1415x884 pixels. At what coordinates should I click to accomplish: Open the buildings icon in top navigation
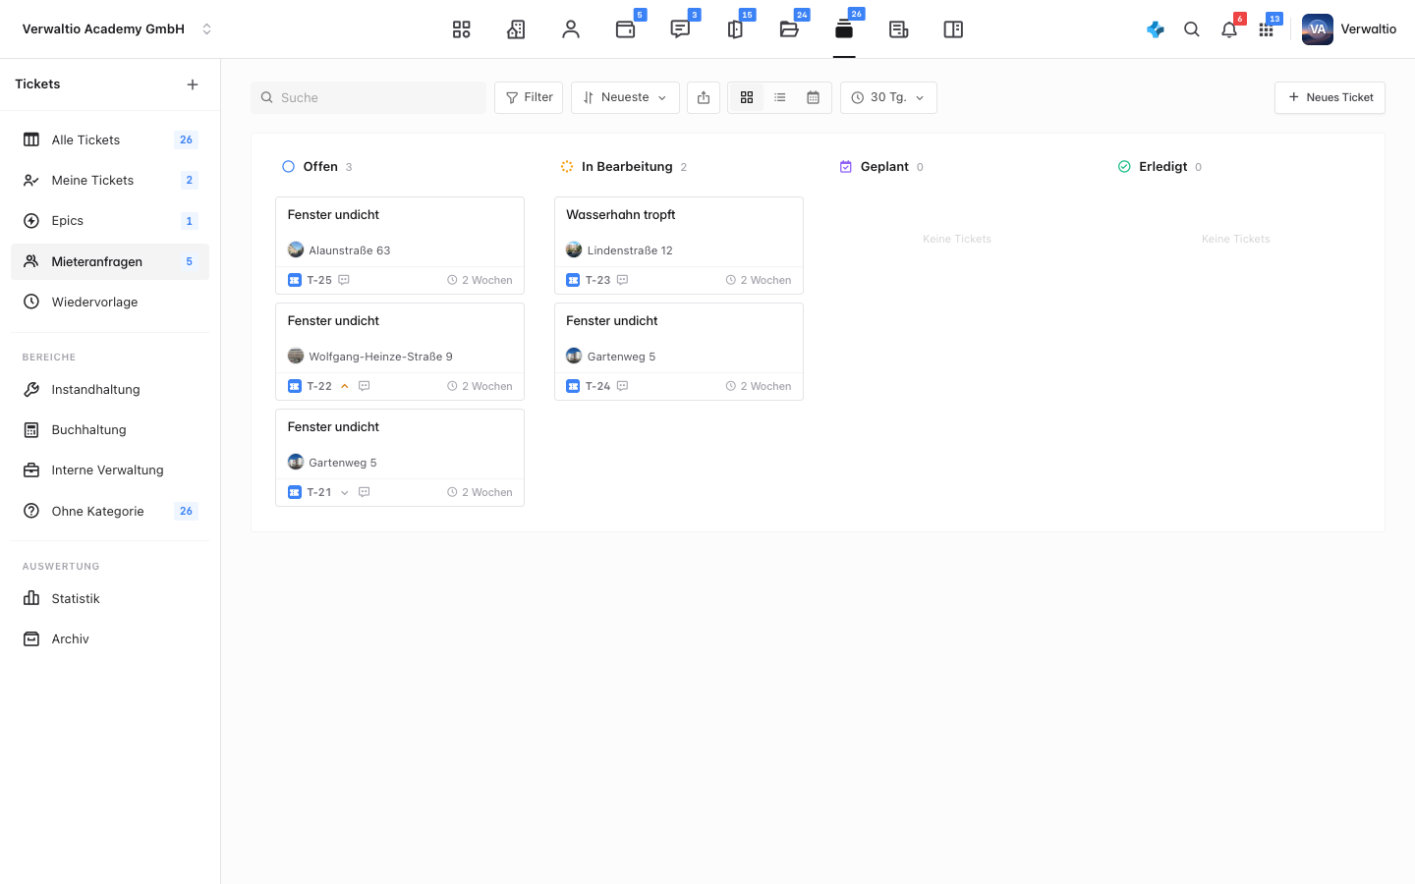pos(516,29)
